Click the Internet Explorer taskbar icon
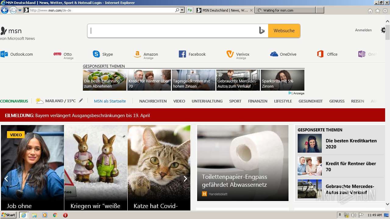Image resolution: width=390 pixels, height=219 pixels. point(23,215)
